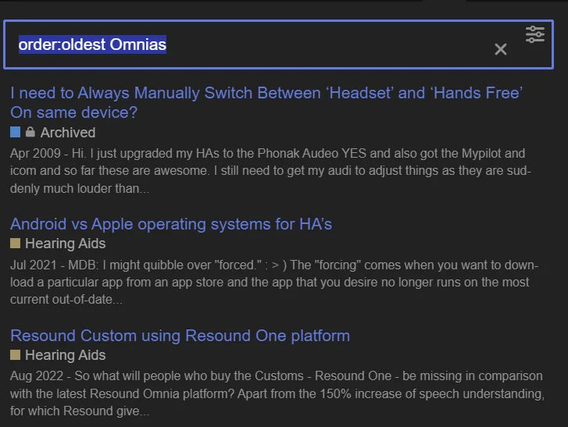Screen dimensions: 568x427
Task: Open 'I need to Always Manually Switch' topic
Action: (x=266, y=102)
